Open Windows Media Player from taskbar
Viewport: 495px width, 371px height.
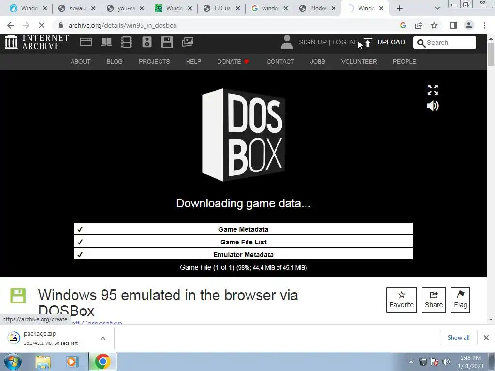[x=73, y=362]
